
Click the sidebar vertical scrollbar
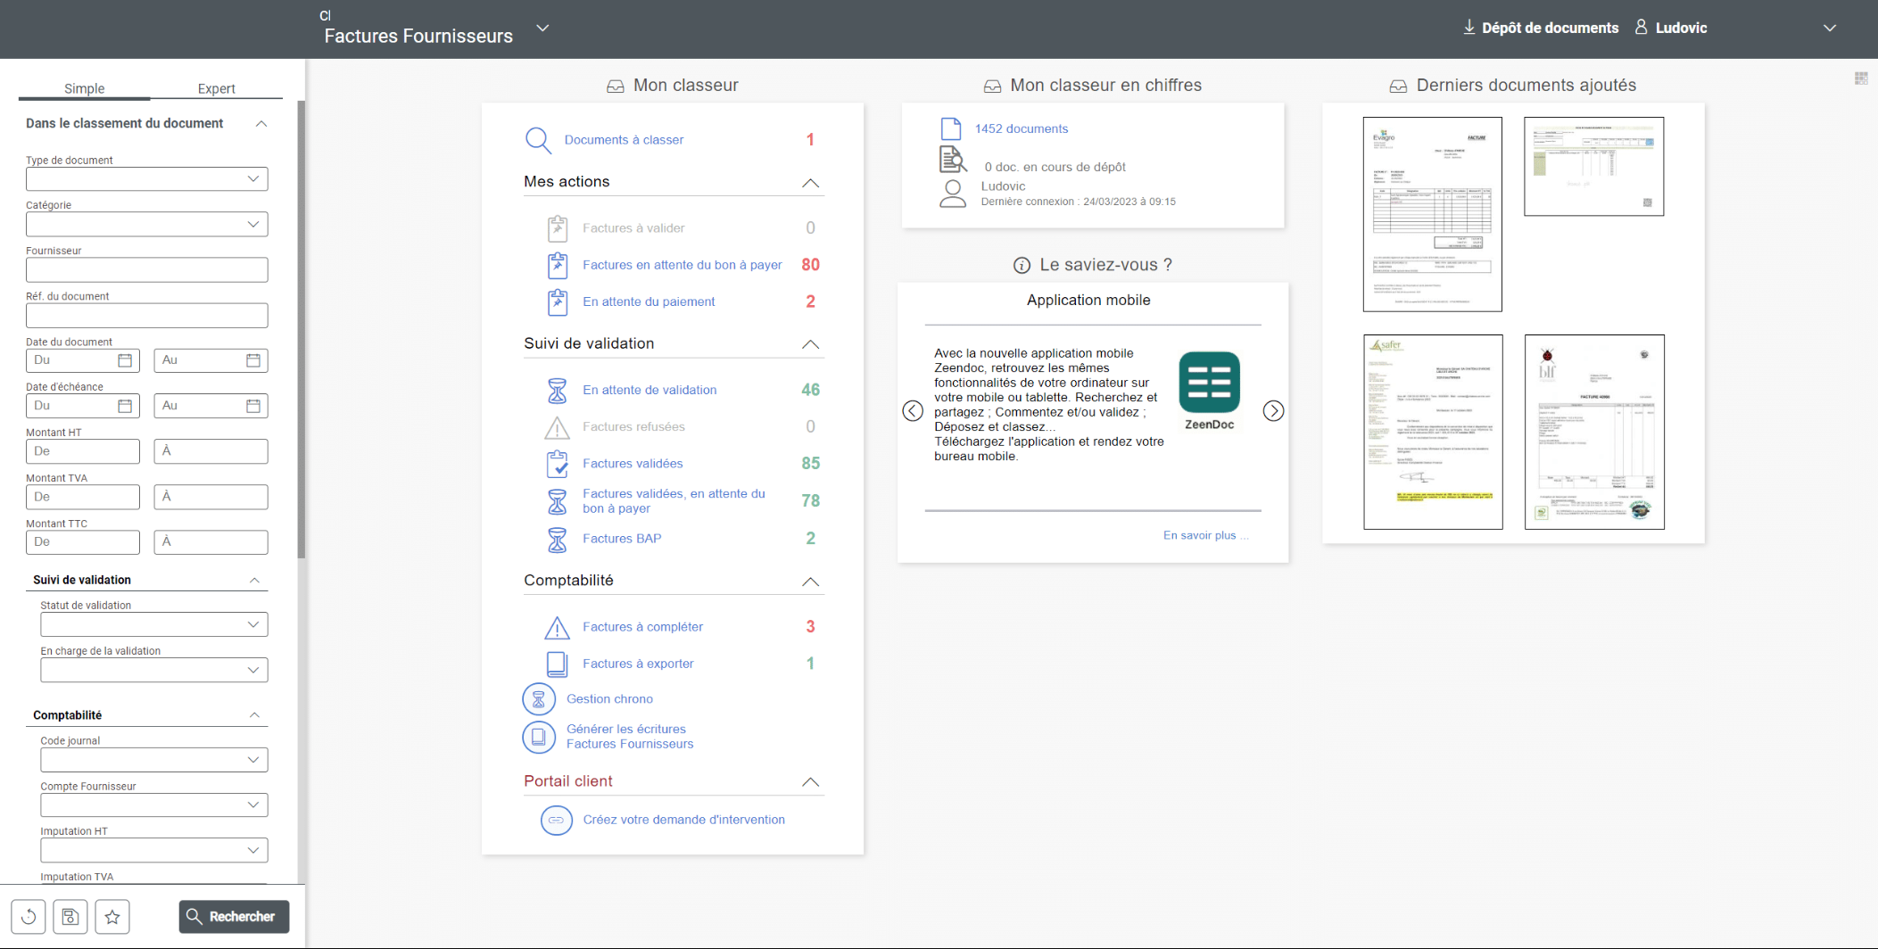(x=302, y=330)
